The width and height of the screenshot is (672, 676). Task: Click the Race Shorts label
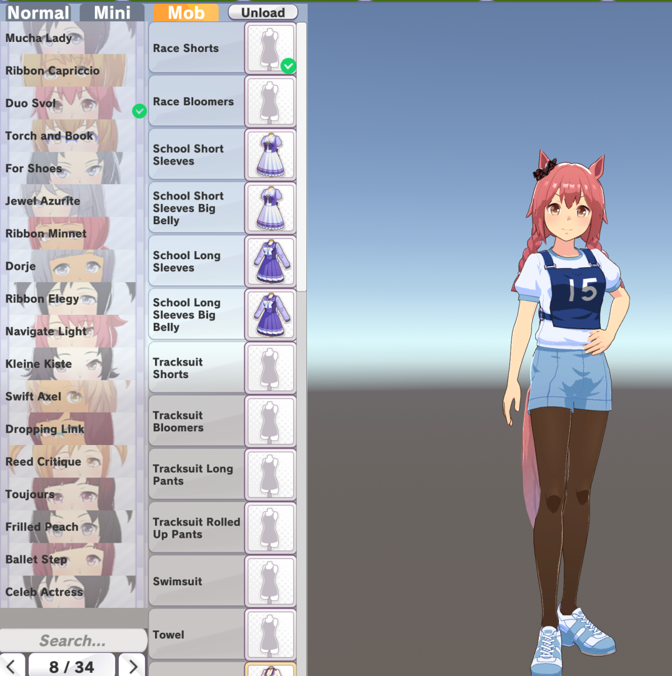click(x=186, y=48)
